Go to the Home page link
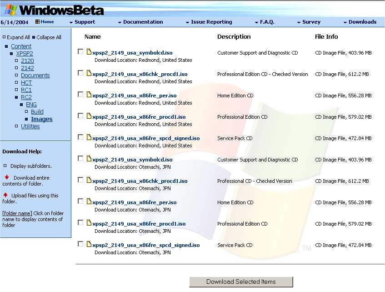Image resolution: width=385 pixels, height=292 pixels. [47, 22]
